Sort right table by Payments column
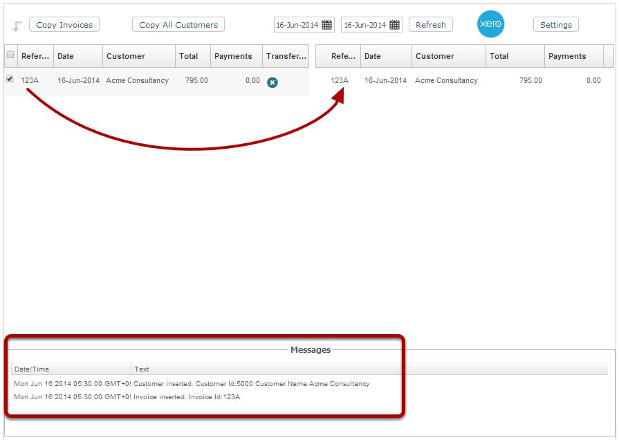The width and height of the screenshot is (619, 440). 574,56
